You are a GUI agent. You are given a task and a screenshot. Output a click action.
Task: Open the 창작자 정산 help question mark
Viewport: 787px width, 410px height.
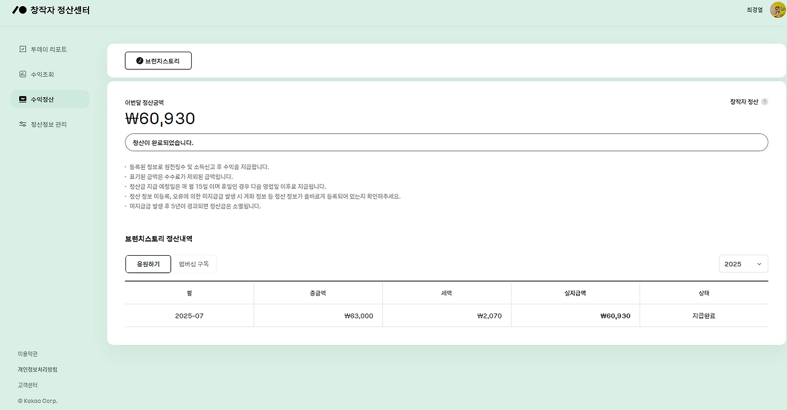764,101
